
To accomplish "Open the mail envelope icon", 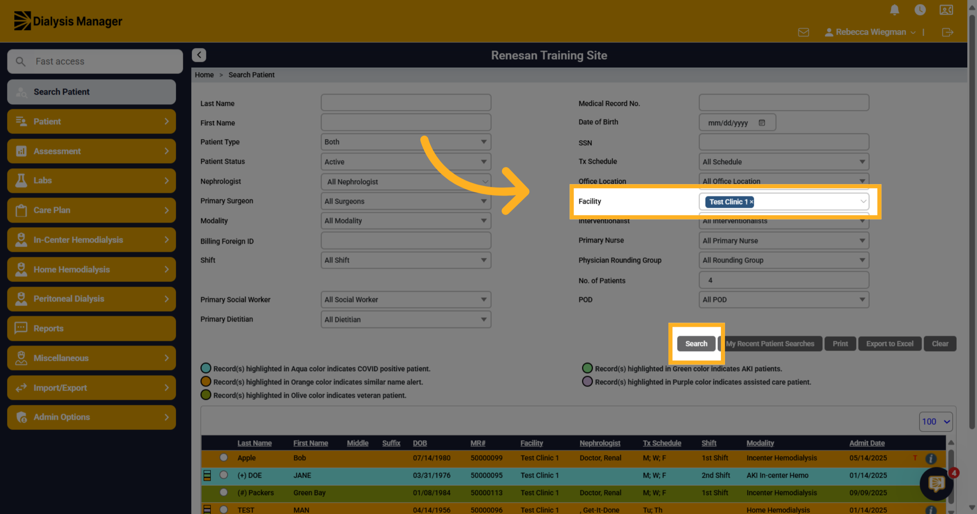I will [803, 32].
